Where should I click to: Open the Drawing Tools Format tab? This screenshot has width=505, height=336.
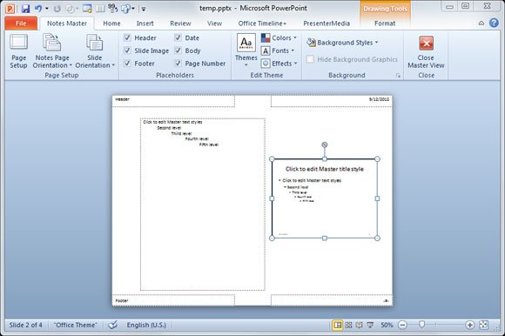pyautogui.click(x=385, y=24)
